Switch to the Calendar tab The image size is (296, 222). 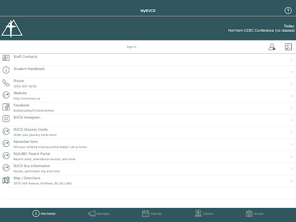tap(152, 213)
